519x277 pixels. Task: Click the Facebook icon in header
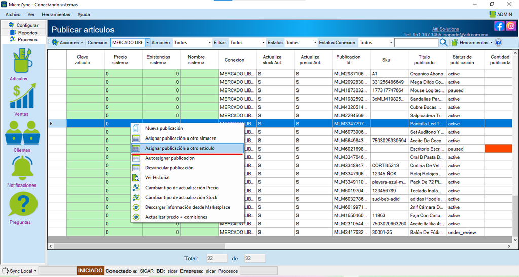[499, 26]
